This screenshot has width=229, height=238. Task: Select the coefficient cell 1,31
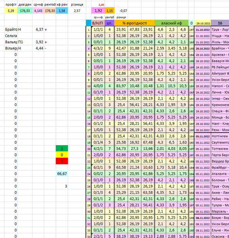pos(160,86)
